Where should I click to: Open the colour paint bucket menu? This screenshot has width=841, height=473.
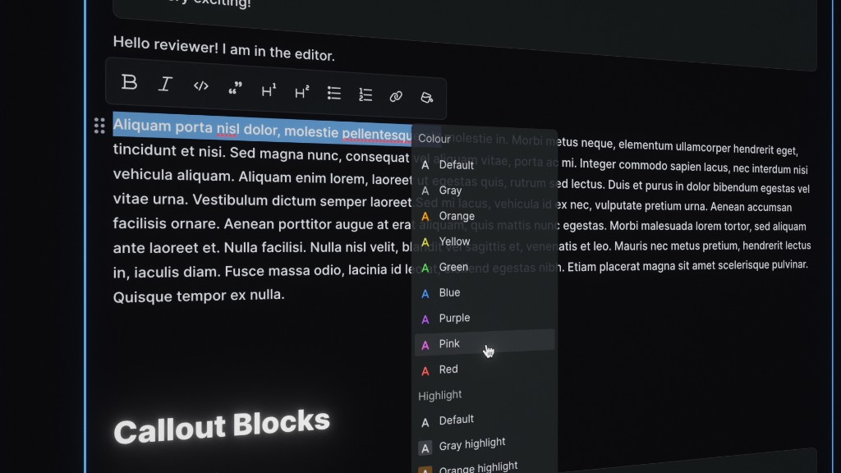(x=426, y=98)
